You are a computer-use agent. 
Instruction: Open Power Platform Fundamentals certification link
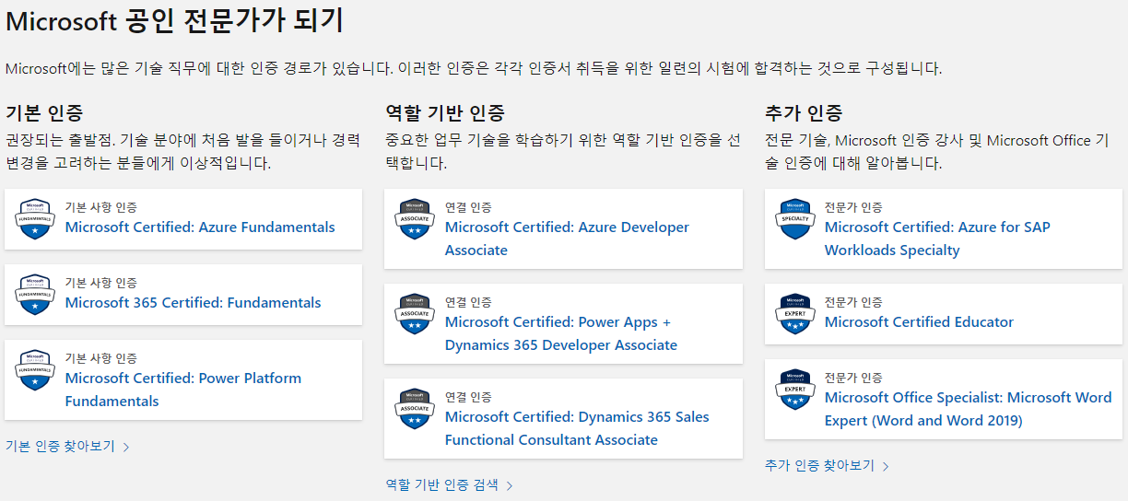182,390
